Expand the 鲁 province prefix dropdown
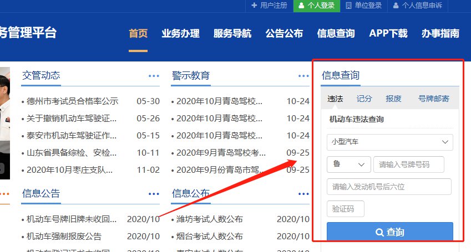 (349, 164)
